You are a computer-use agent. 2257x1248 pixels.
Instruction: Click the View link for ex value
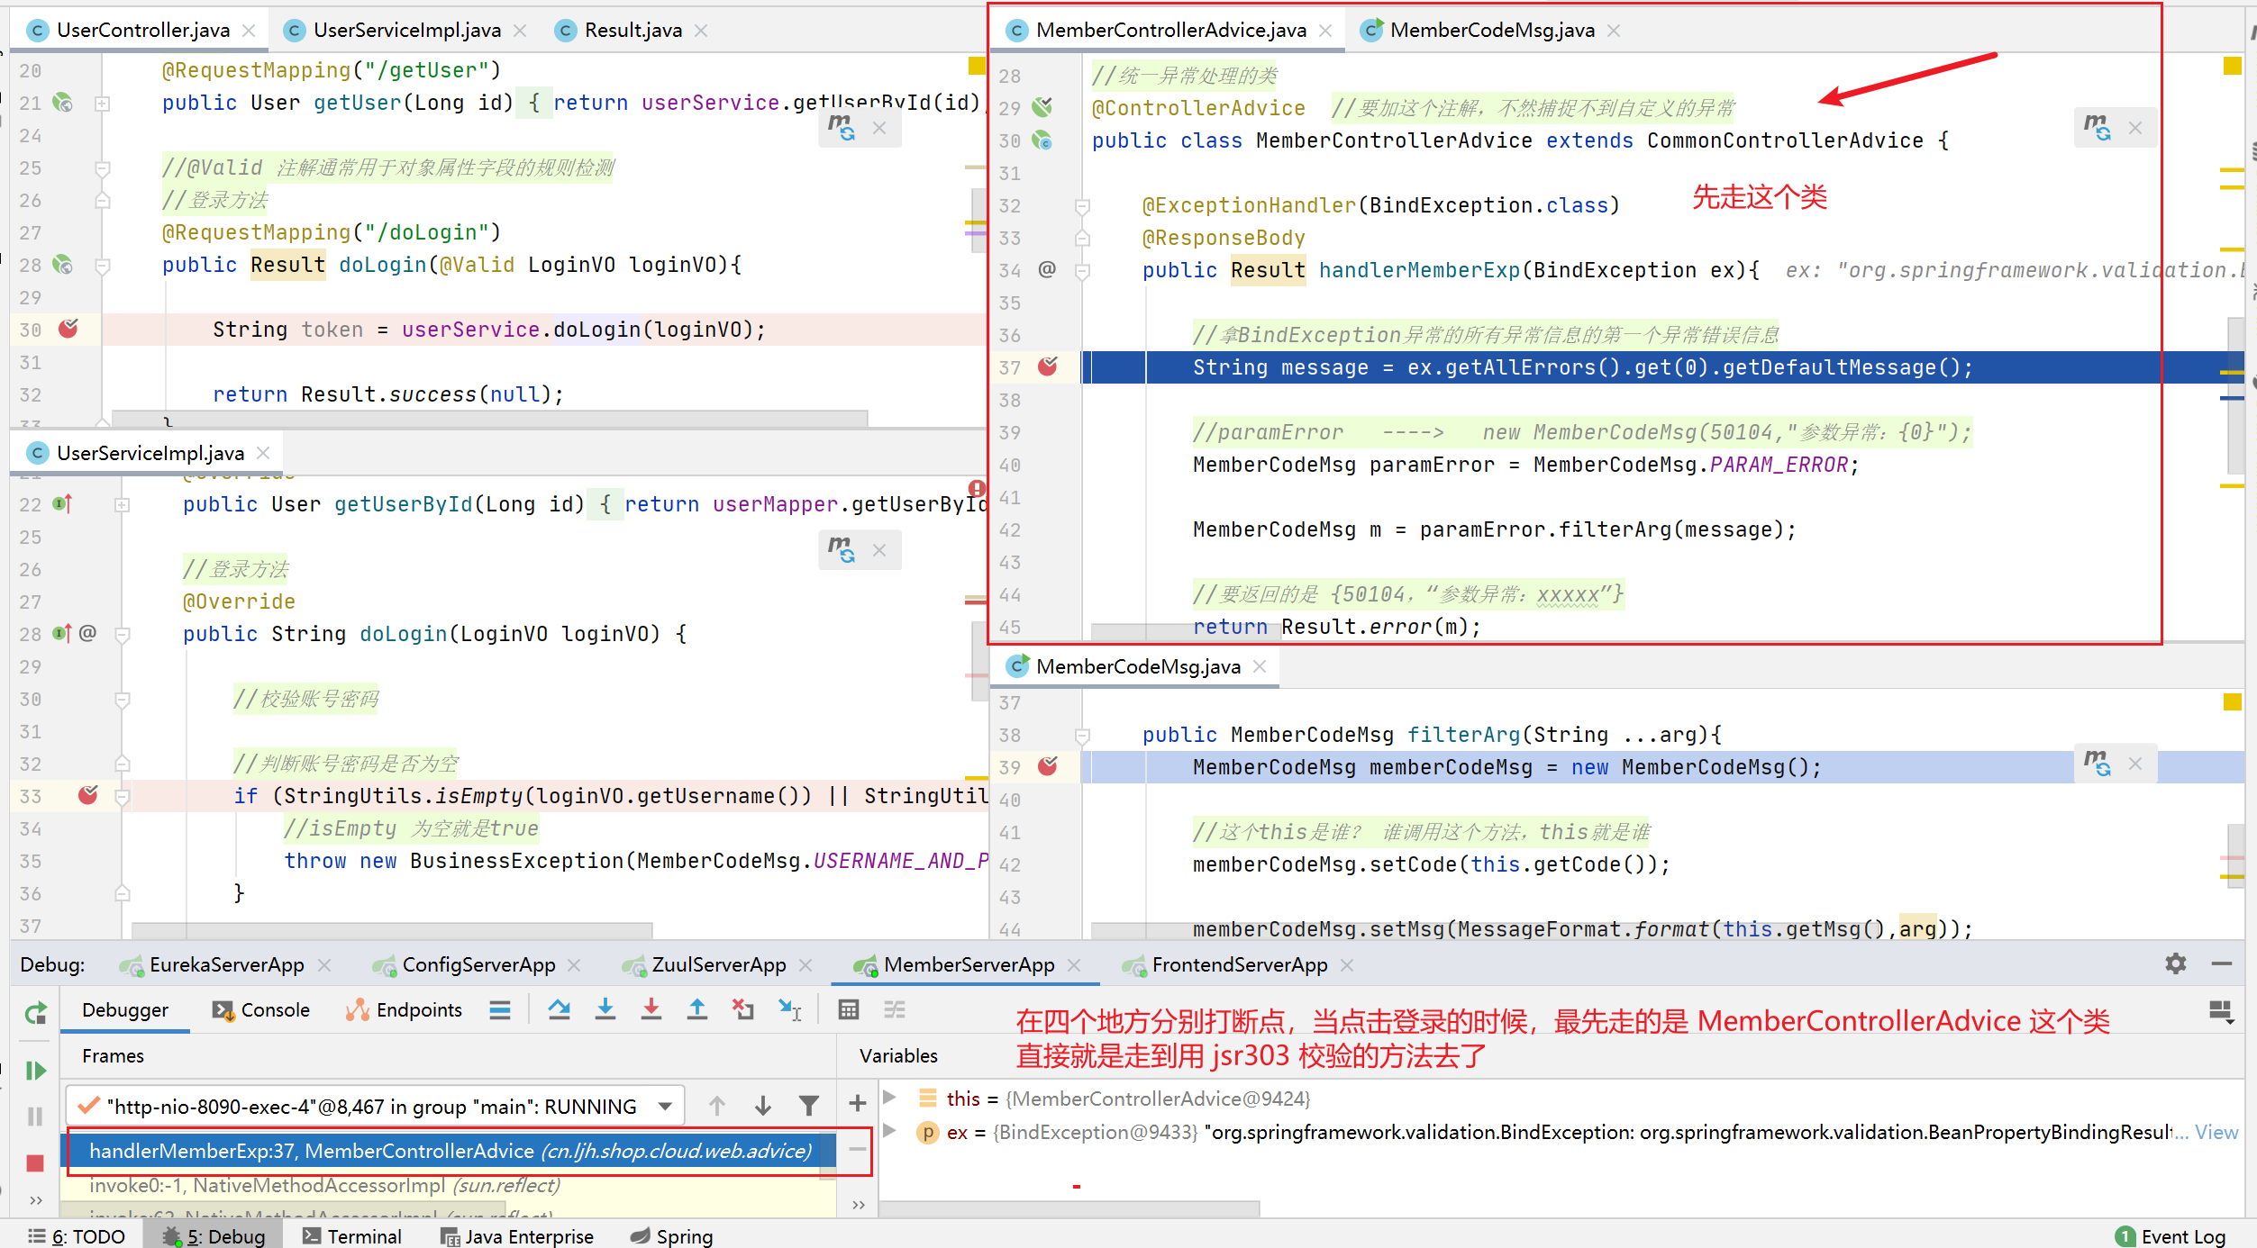pos(2216,1133)
